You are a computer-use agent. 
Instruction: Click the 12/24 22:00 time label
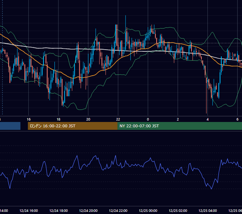click(118, 210)
